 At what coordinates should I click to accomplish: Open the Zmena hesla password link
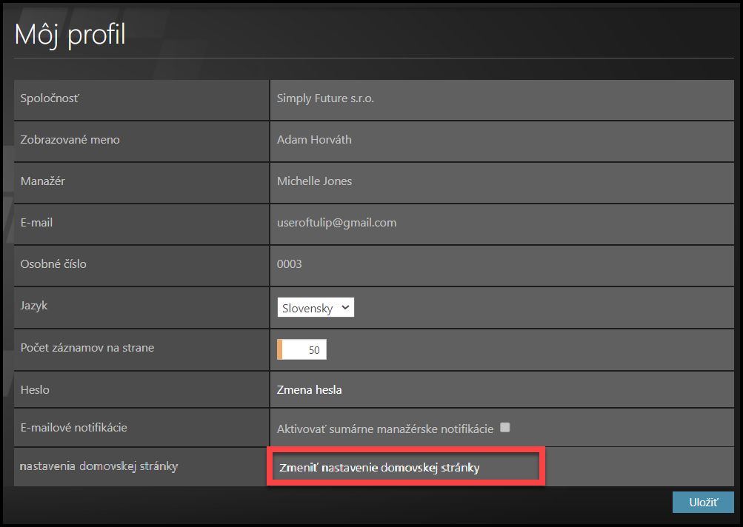(x=309, y=389)
